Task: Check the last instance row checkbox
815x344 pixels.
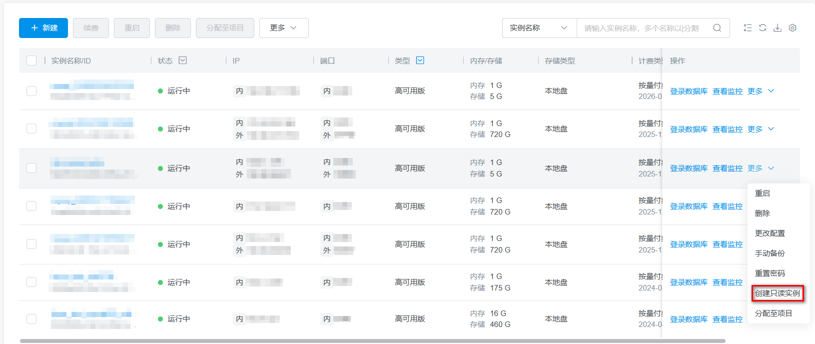Action: (x=31, y=319)
